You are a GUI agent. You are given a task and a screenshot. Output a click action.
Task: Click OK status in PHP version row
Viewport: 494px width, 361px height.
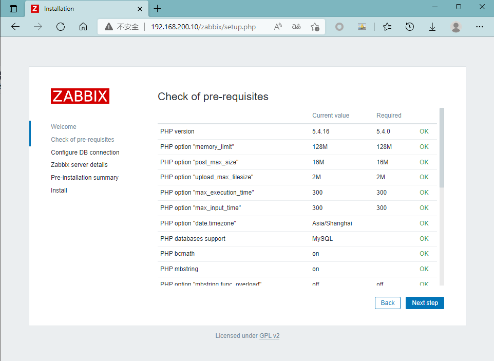coord(424,131)
